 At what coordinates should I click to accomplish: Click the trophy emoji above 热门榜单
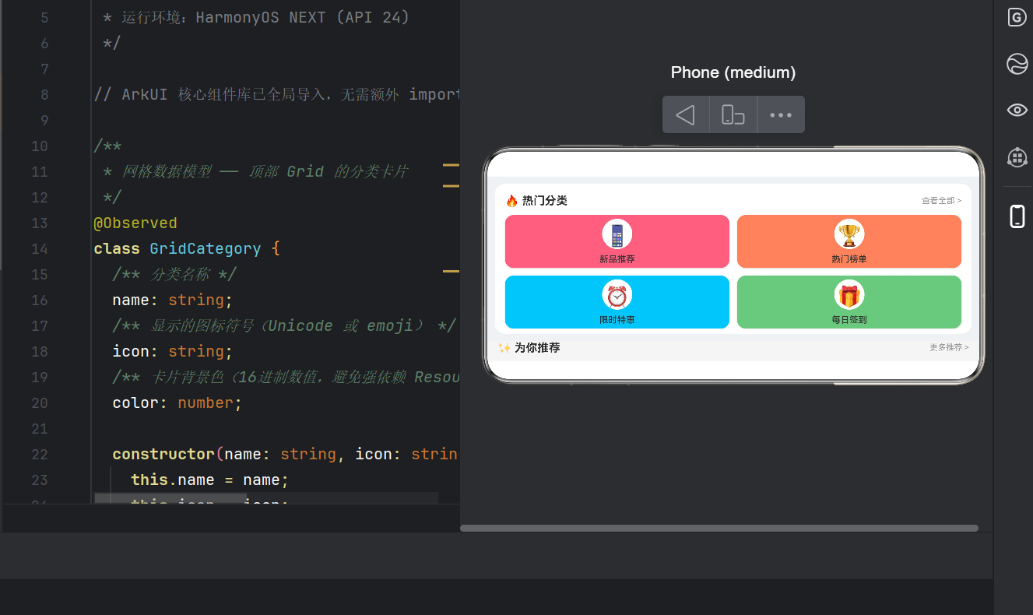click(x=849, y=234)
